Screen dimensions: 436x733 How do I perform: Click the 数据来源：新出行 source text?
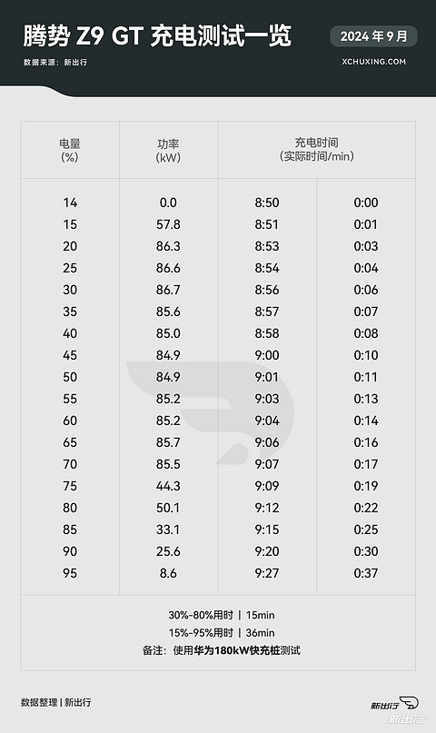[x=55, y=62]
